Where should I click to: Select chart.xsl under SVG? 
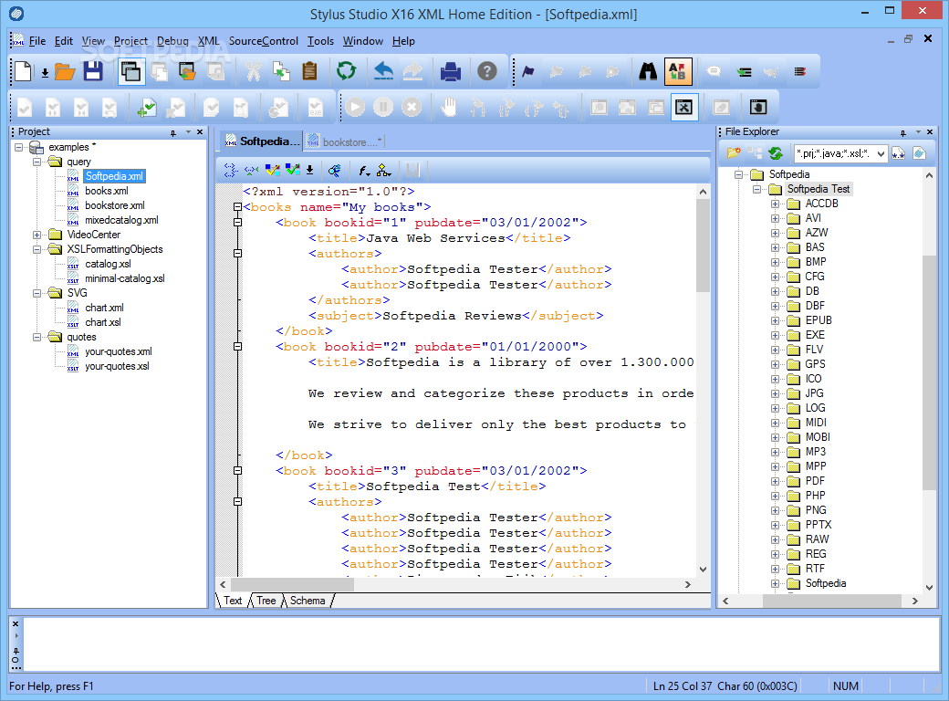(103, 322)
